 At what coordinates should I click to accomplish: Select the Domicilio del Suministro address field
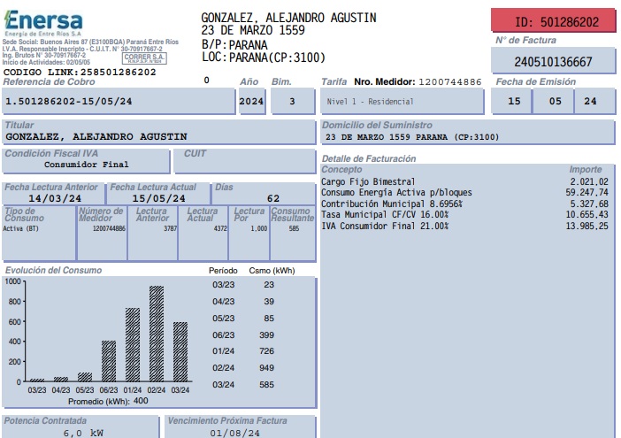467,137
